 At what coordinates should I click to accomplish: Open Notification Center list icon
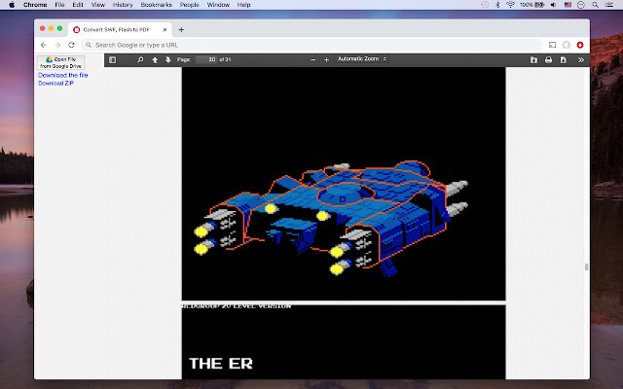(x=609, y=5)
